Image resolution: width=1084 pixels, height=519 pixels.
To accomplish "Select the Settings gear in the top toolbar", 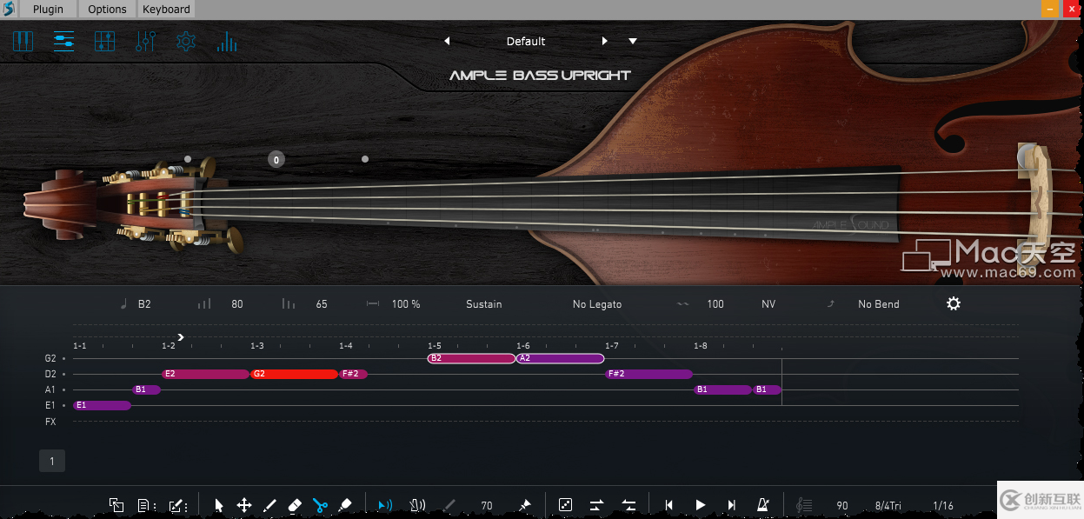I will coord(185,41).
